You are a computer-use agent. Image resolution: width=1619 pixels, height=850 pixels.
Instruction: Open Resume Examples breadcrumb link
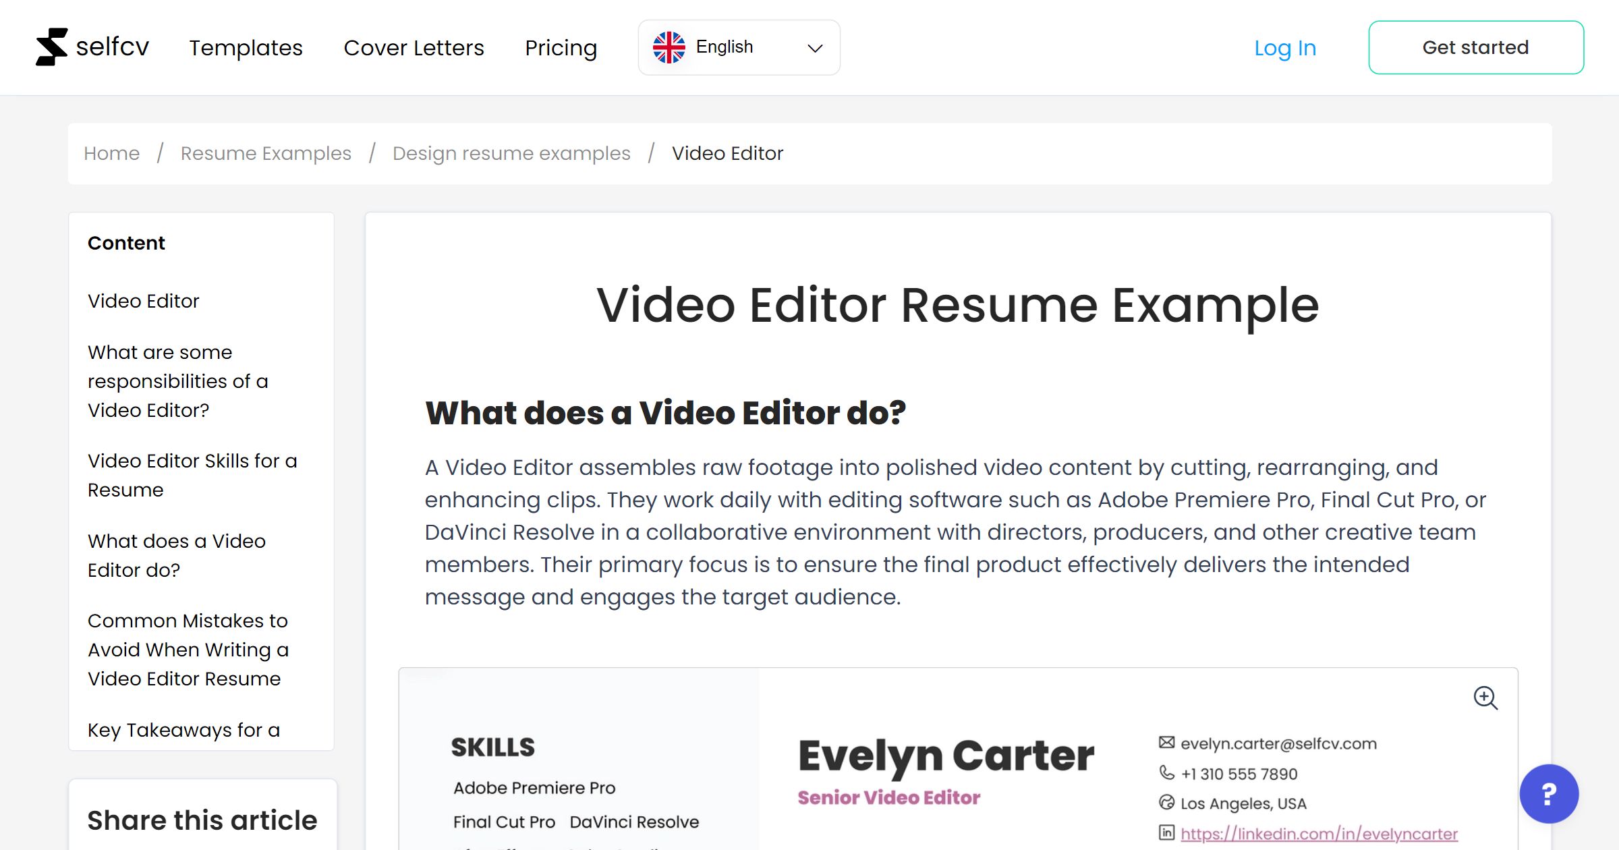266,153
